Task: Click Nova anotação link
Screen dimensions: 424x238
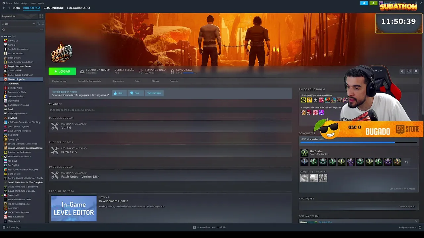Action: 407,206
